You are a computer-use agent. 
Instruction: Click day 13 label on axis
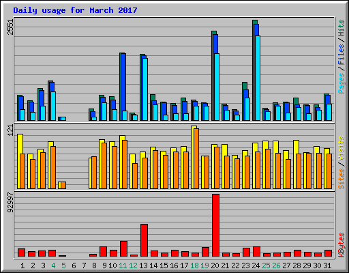143,265
